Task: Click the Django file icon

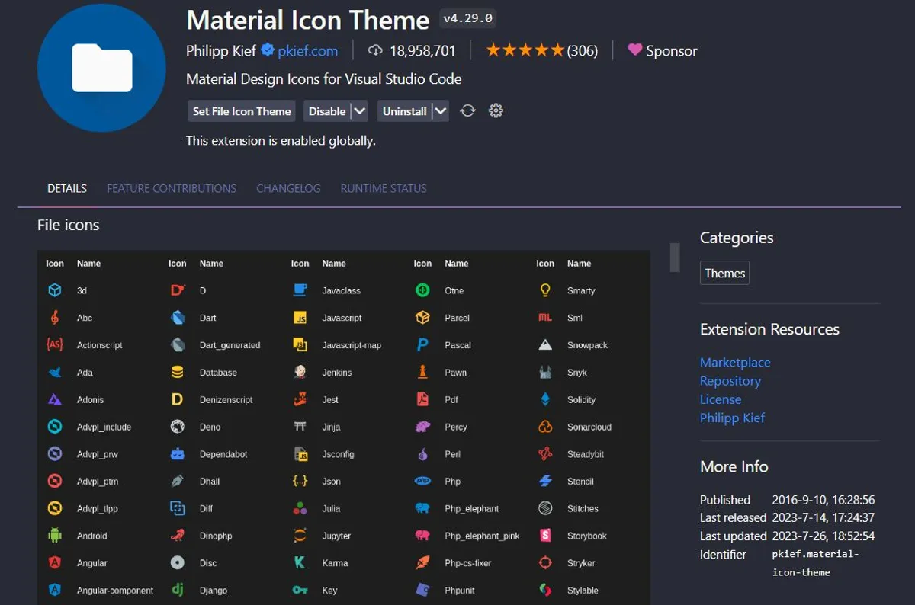Action: coord(178,590)
